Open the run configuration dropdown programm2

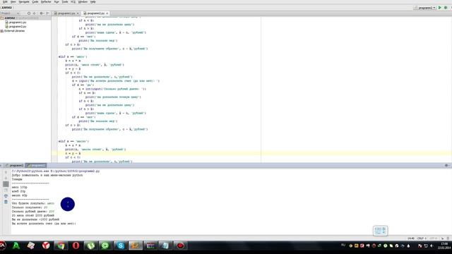click(x=425, y=8)
